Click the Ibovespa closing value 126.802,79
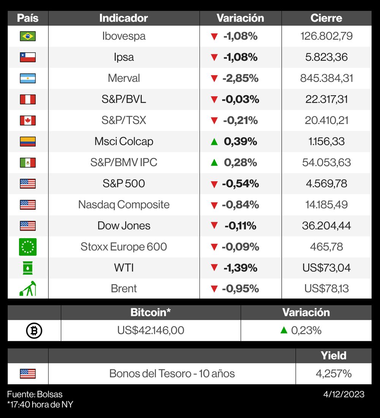The height and width of the screenshot is (418, 380). 326,36
